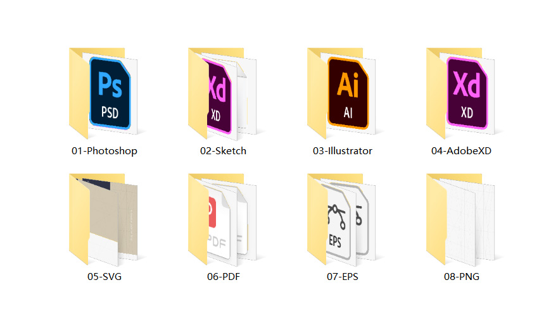Select the "08-PNG" name text
The height and width of the screenshot is (316, 551).
[x=461, y=277]
